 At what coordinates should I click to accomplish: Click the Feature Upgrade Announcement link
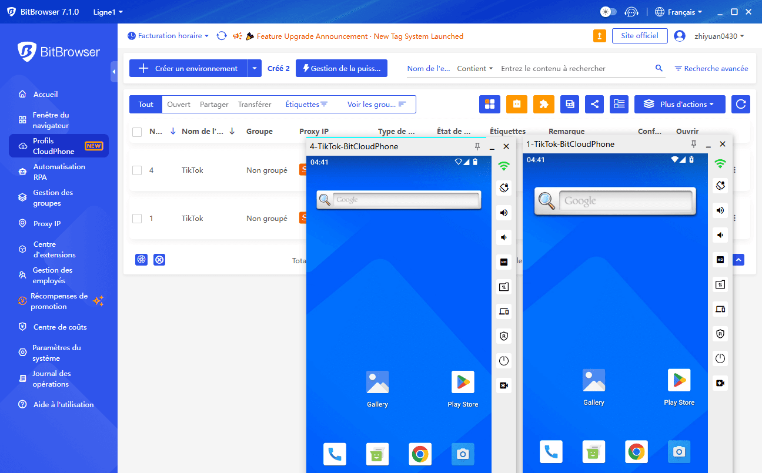click(360, 36)
